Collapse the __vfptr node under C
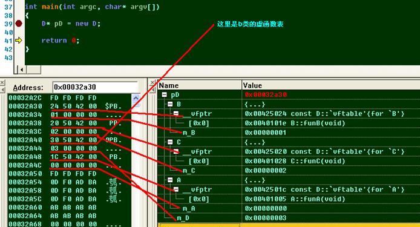Screen dimensions: 420x227 176,151
